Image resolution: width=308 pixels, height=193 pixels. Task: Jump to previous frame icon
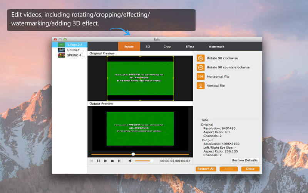[92, 161]
